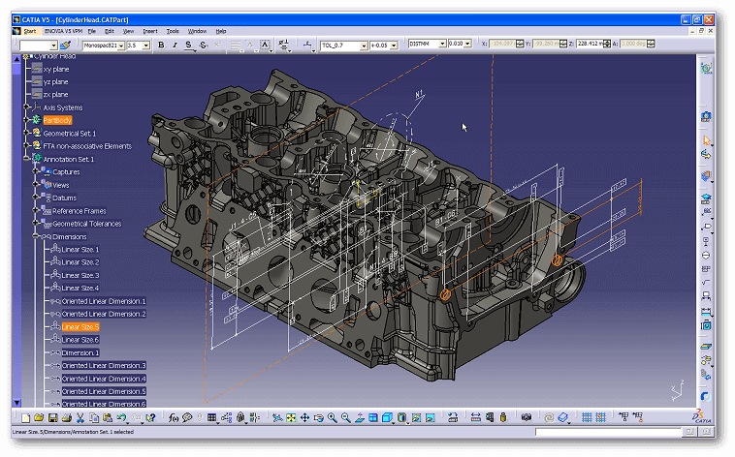Select Linear Size.5 in the tree
735x457 pixels.
(x=80, y=327)
